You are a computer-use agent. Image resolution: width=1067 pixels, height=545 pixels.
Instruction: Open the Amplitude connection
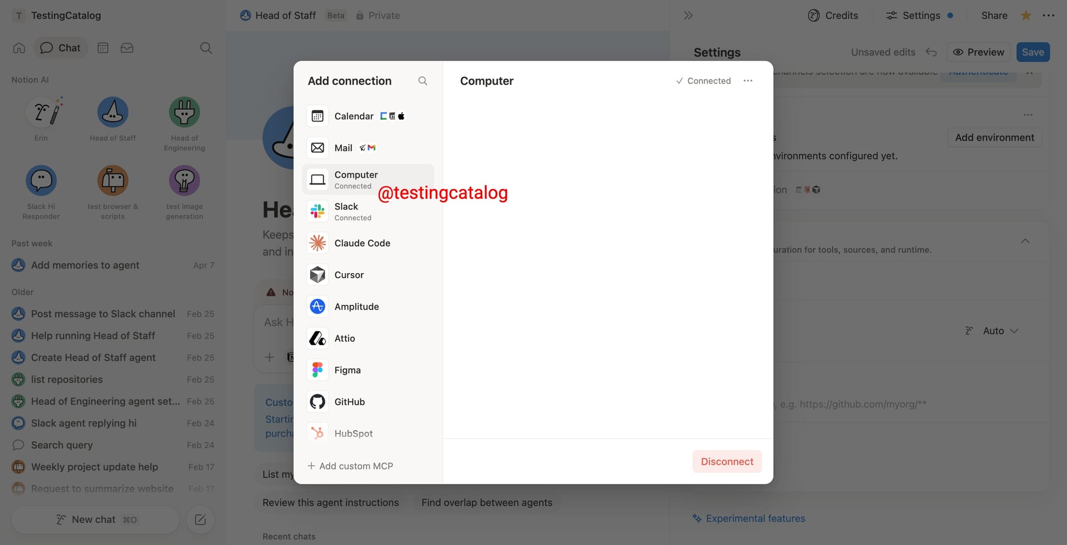point(368,307)
